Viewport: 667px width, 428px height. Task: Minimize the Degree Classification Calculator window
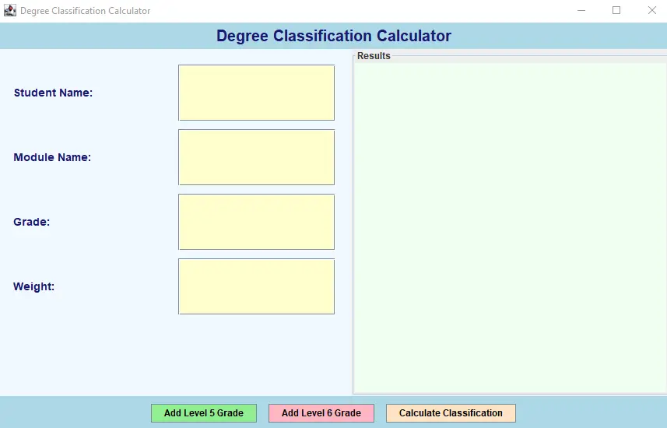pyautogui.click(x=581, y=10)
